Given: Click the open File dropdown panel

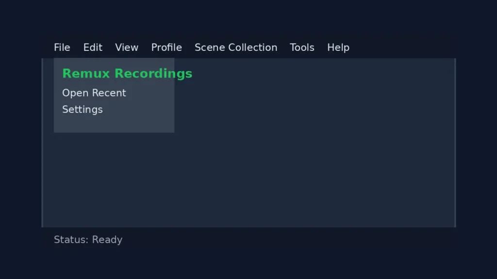Looking at the screenshot, I should (114, 94).
